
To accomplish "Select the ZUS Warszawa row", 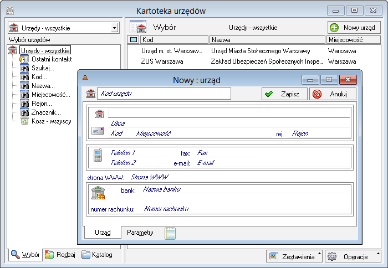I will point(254,61).
